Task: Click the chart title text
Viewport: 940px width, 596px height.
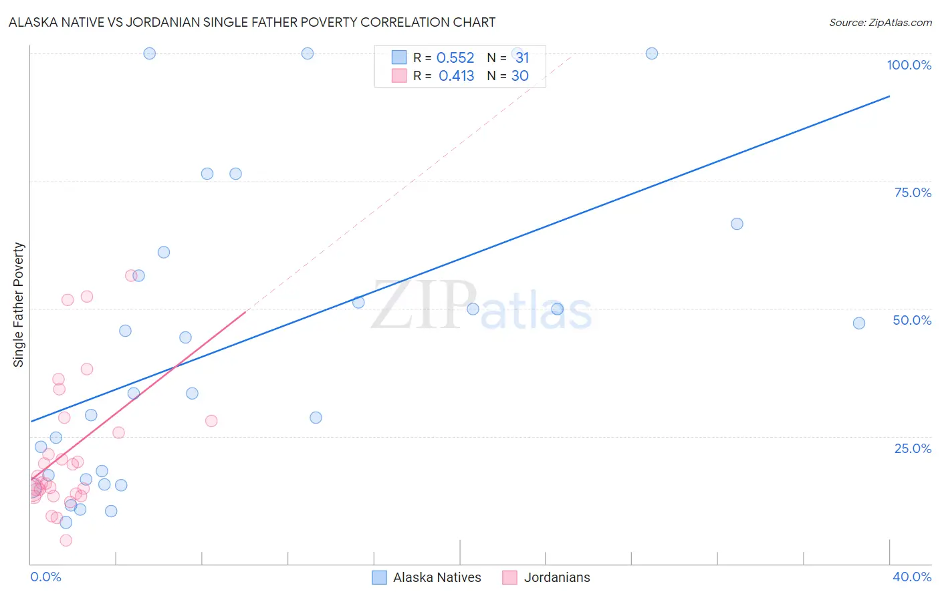Action: [252, 22]
